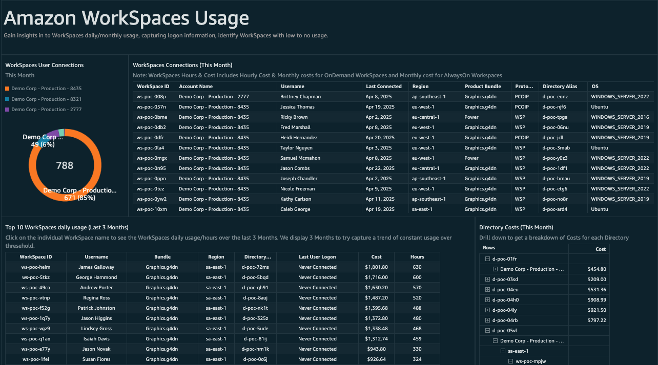Expand the d-poc-04iy directory row
Image resolution: width=658 pixels, height=365 pixels.
click(487, 310)
